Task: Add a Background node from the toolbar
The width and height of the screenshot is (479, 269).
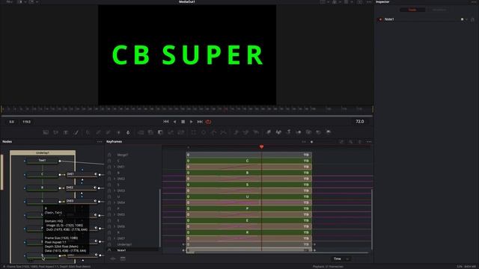Action: click(x=46, y=132)
